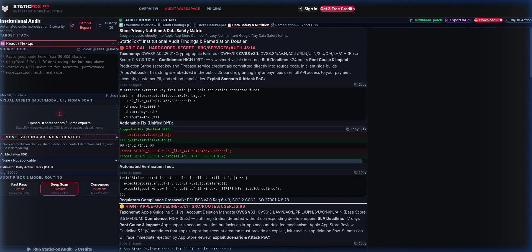
Task: Click the sparkle icon on Sample Report
Action: tap(73, 25)
